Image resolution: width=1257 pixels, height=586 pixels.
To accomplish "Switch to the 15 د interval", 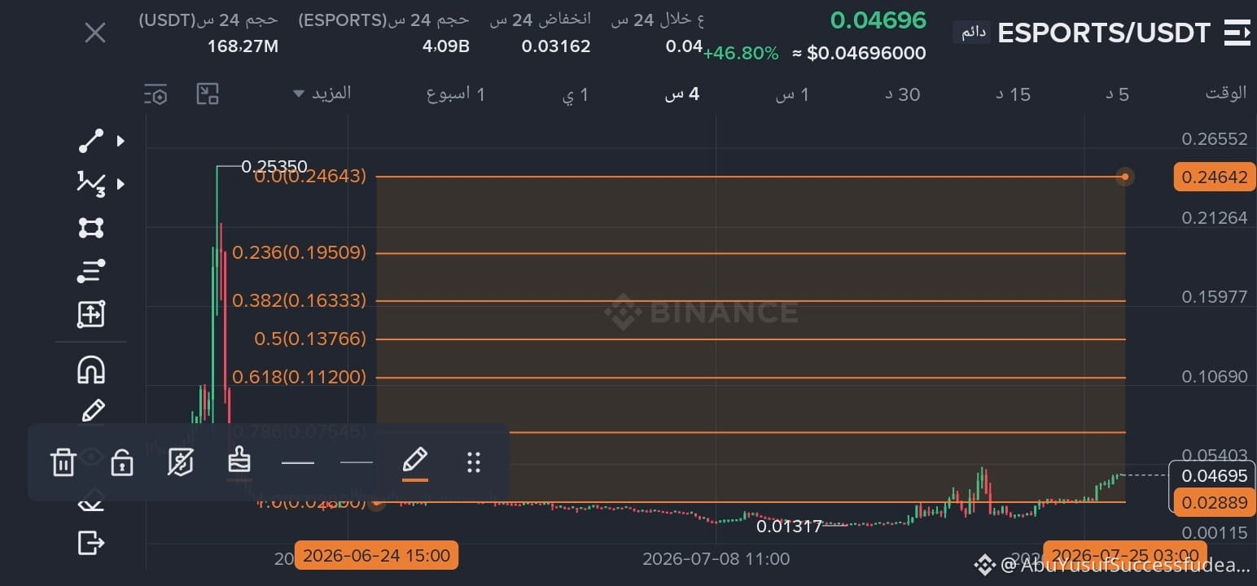I will point(1014,94).
